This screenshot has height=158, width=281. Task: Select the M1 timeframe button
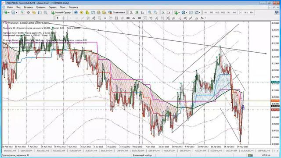point(206,12)
